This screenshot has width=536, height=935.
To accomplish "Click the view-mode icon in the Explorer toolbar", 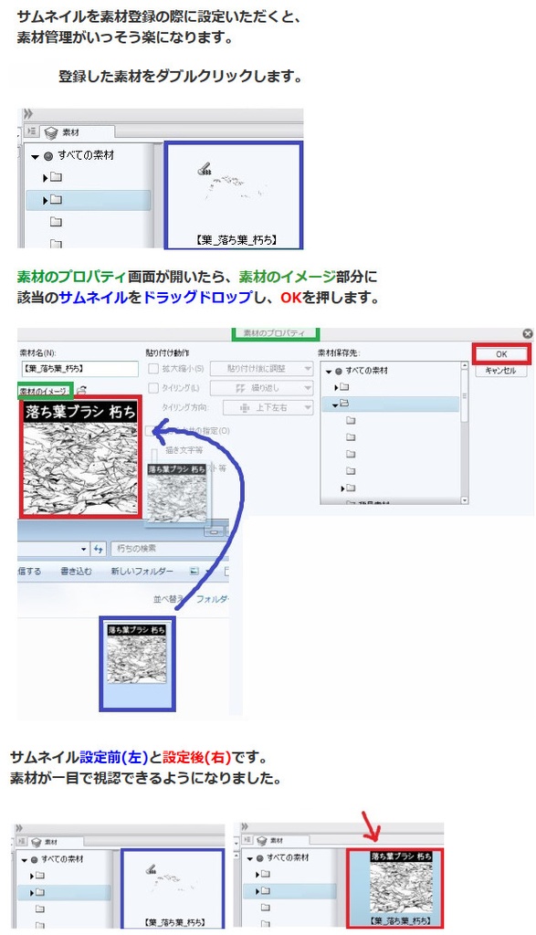I will click(x=194, y=572).
